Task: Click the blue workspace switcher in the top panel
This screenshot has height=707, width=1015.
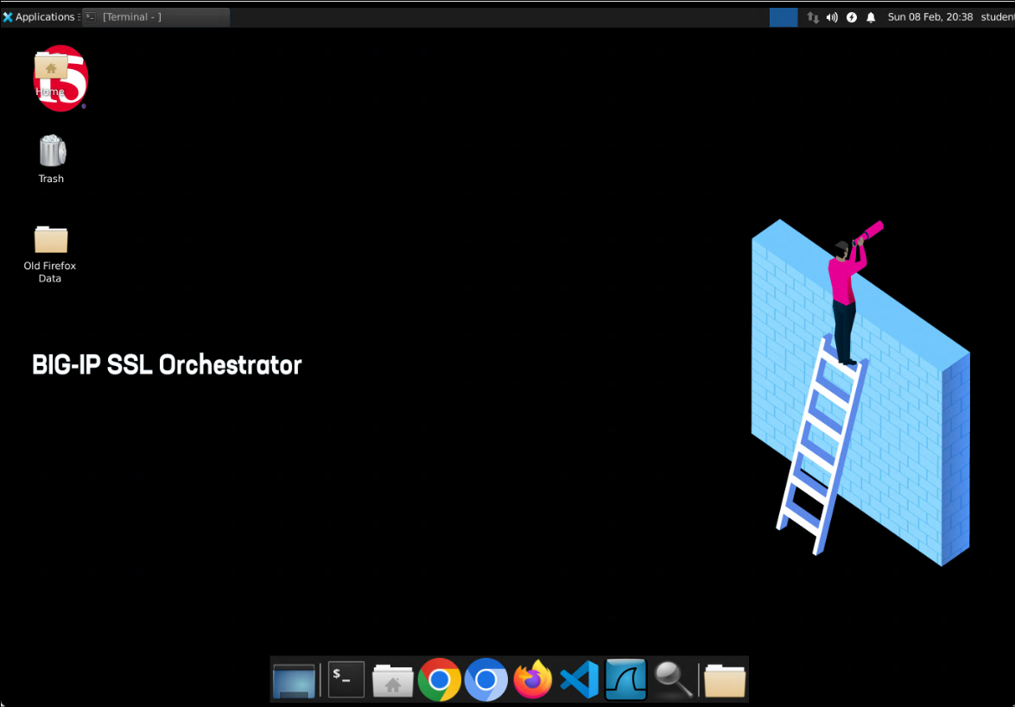Action: click(783, 16)
